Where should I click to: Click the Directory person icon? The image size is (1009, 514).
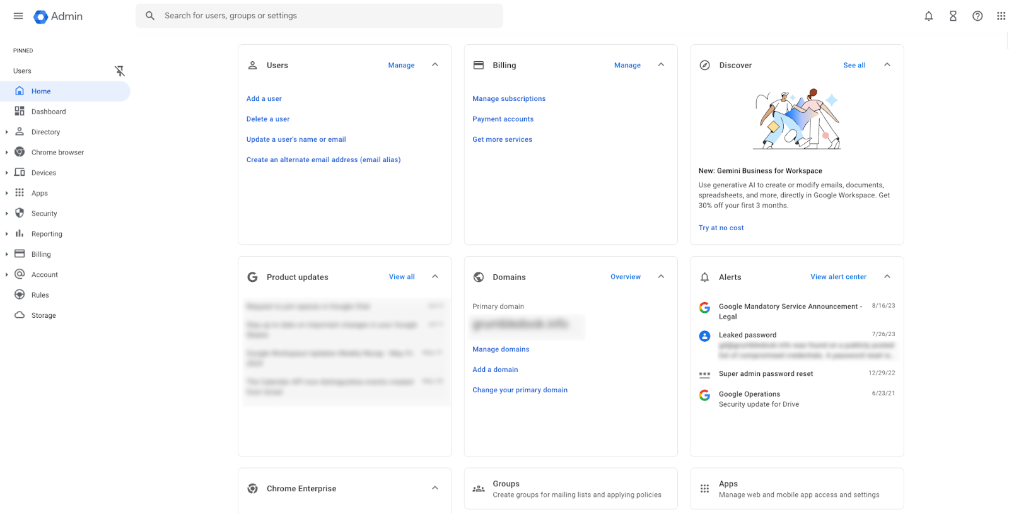[x=20, y=132]
